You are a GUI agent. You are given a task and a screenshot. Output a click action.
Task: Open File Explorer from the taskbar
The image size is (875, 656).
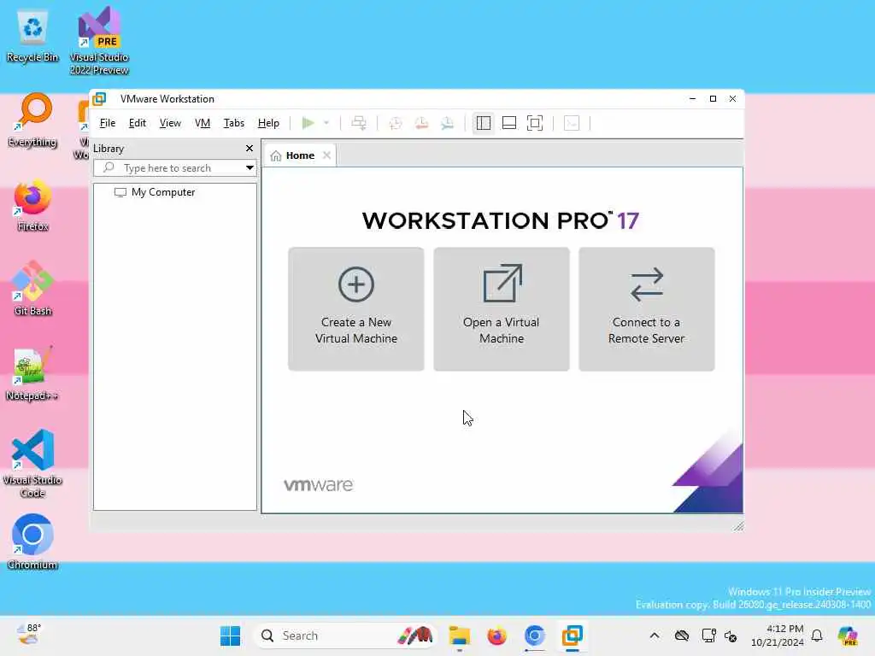[459, 635]
